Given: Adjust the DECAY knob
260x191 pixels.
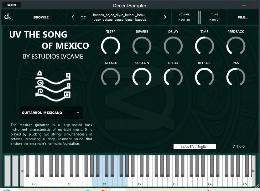Looking at the screenshot, I should [x=173, y=77].
